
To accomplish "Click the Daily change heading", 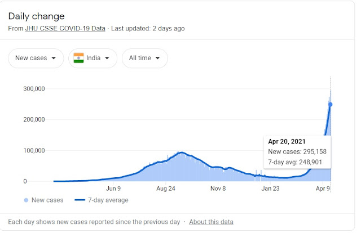I will click(36, 16).
